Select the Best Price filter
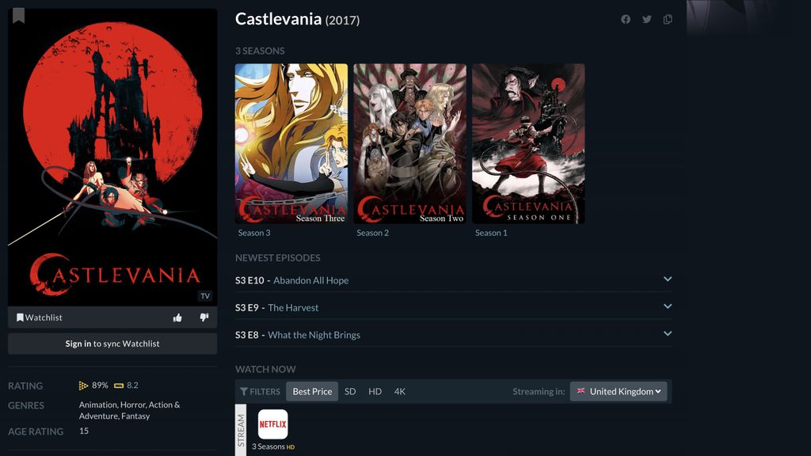 coord(312,391)
